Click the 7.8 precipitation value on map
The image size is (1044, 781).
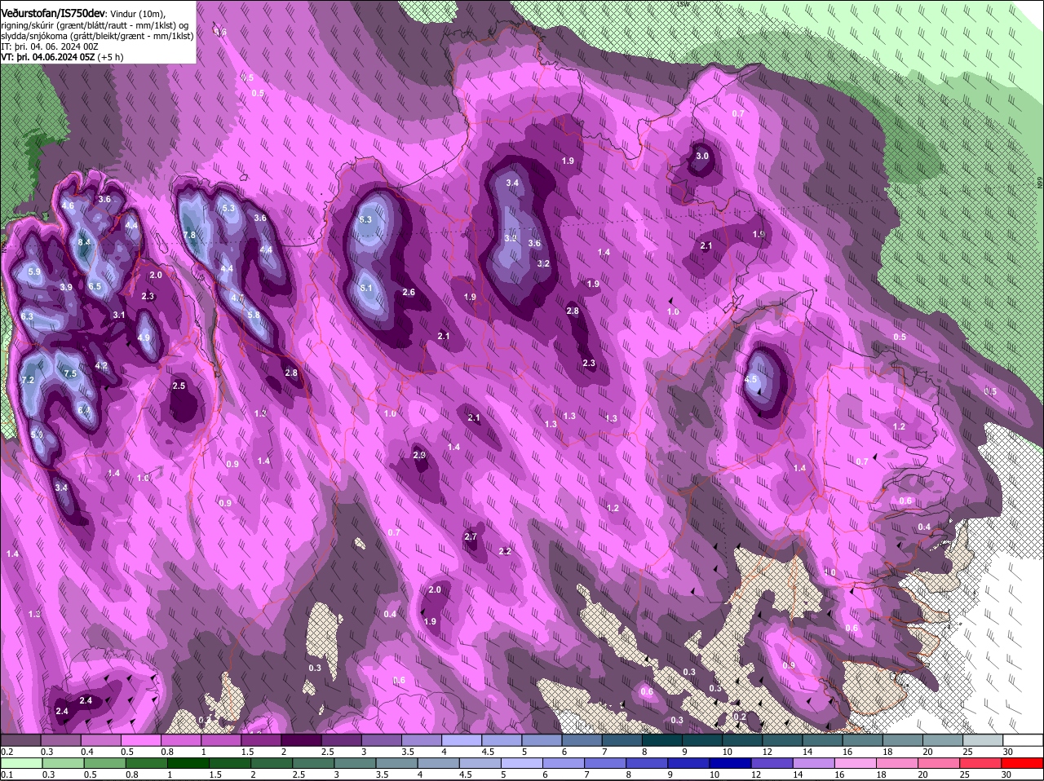[x=189, y=235]
